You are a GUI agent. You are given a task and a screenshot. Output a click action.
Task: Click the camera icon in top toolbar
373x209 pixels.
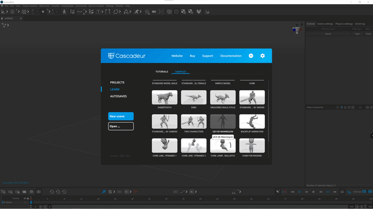[x=154, y=12]
